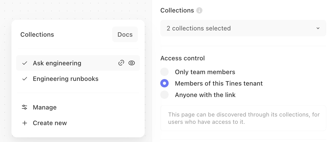The height and width of the screenshot is (142, 331).
Task: Select Only team members radio button
Action: 164,72
